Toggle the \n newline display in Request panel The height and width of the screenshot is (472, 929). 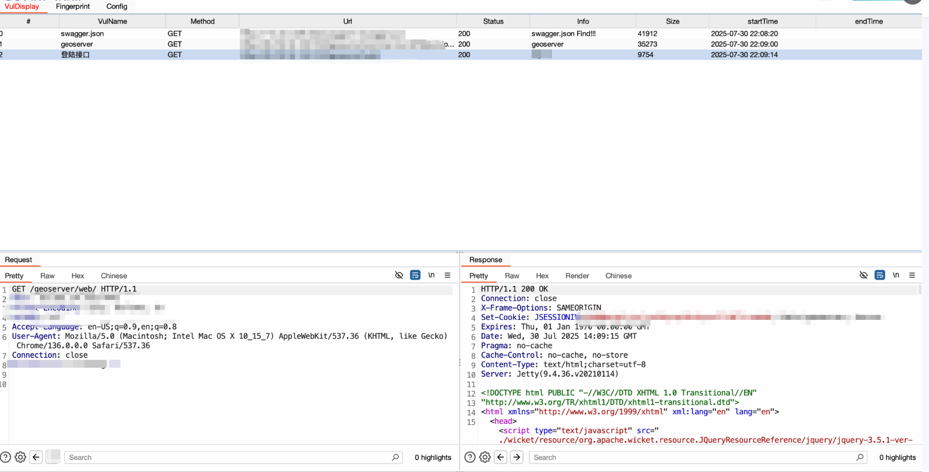point(431,275)
